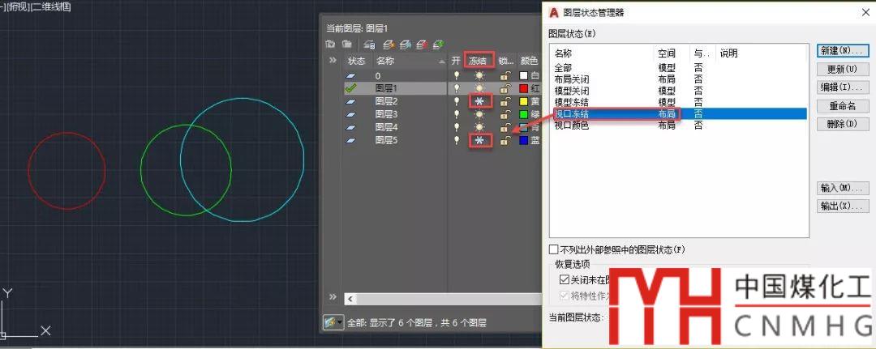Image resolution: width=876 pixels, height=349 pixels.
Task: Click the sun freeze icon of 图层1
Action: (x=479, y=88)
